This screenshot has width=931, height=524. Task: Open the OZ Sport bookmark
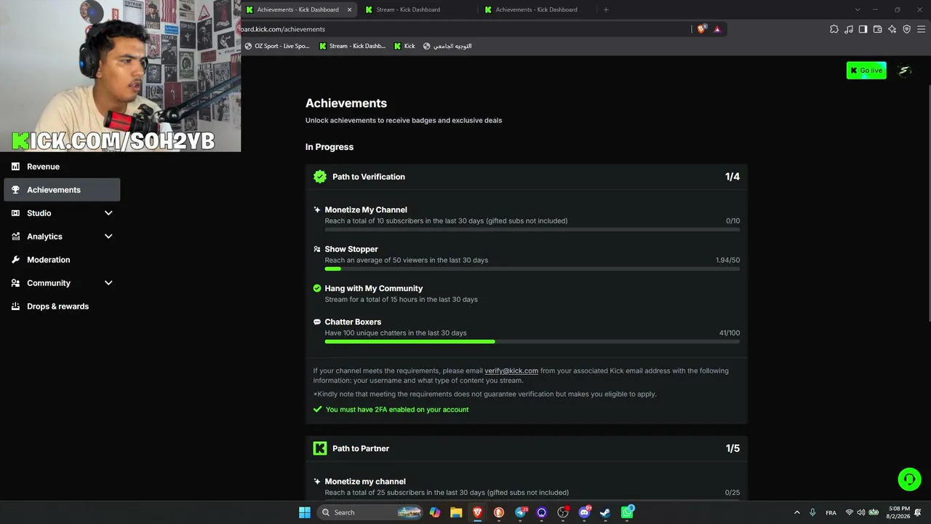pos(277,46)
